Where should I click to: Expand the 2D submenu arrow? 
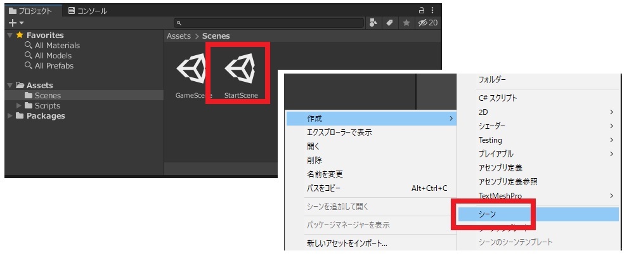coord(612,112)
